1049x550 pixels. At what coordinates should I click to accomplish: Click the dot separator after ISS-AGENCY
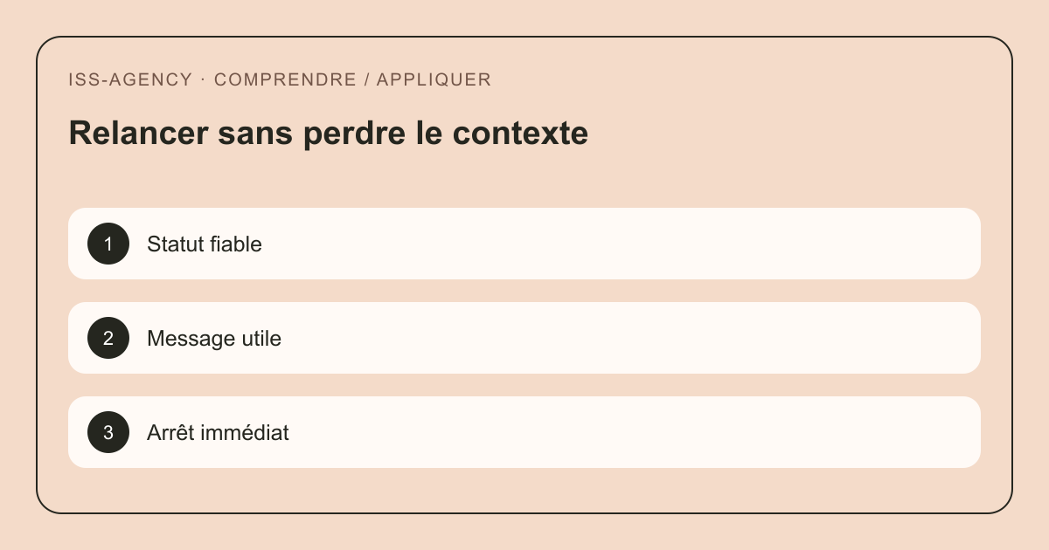click(203, 79)
